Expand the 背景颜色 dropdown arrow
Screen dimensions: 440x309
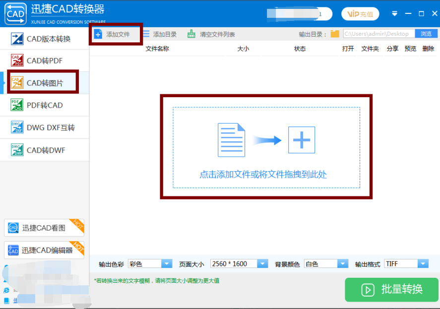(x=343, y=264)
